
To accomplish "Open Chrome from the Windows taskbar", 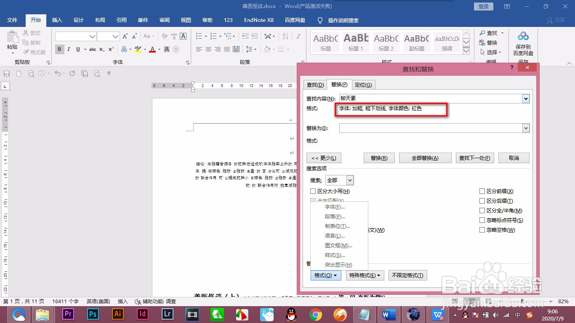I will coord(315,314).
